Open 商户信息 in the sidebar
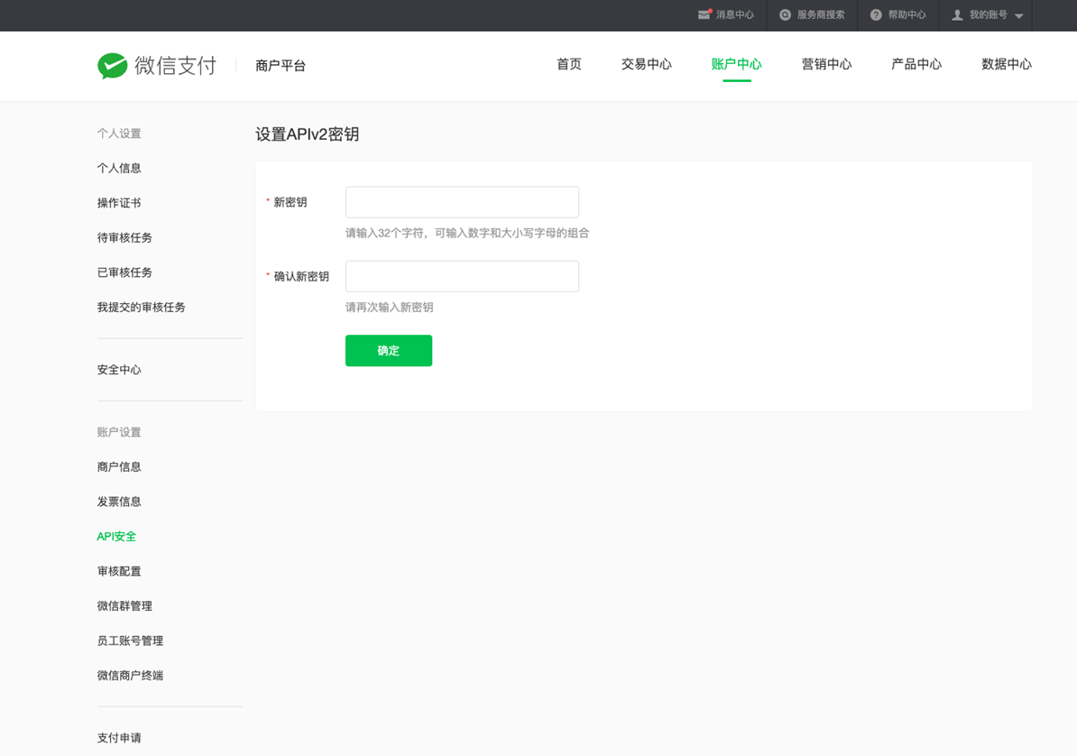1077x756 pixels. point(119,466)
